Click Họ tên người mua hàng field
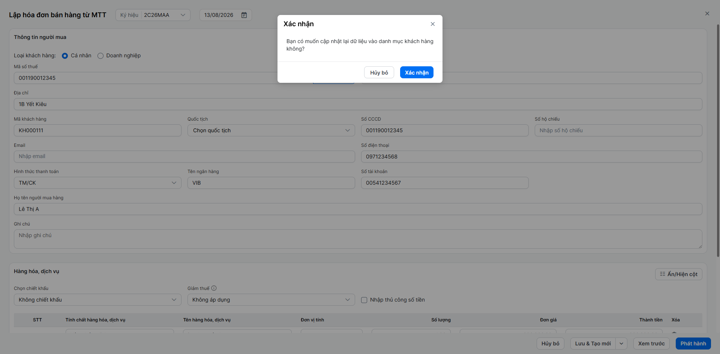Screen dimensions: 720x354 click(358, 209)
